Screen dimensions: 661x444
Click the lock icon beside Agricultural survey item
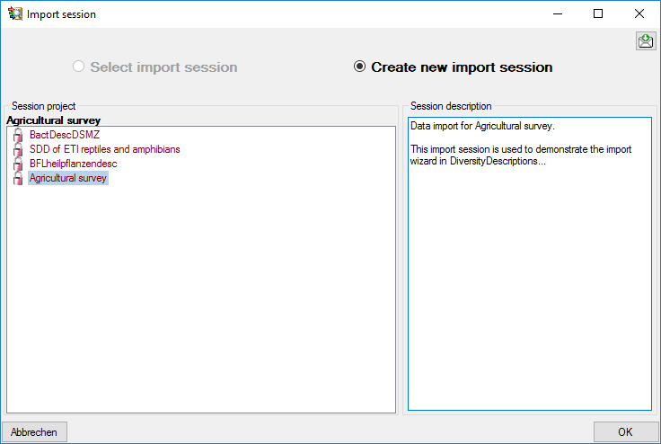tap(17, 178)
